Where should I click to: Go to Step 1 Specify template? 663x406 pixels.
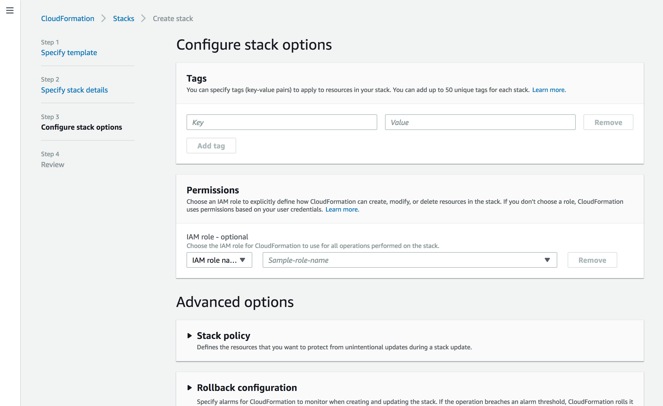point(69,53)
